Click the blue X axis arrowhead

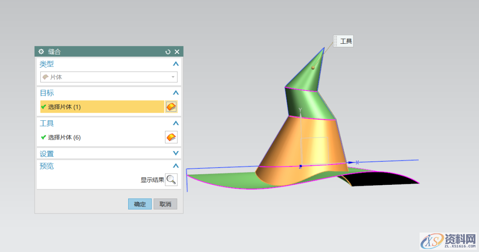pos(351,163)
